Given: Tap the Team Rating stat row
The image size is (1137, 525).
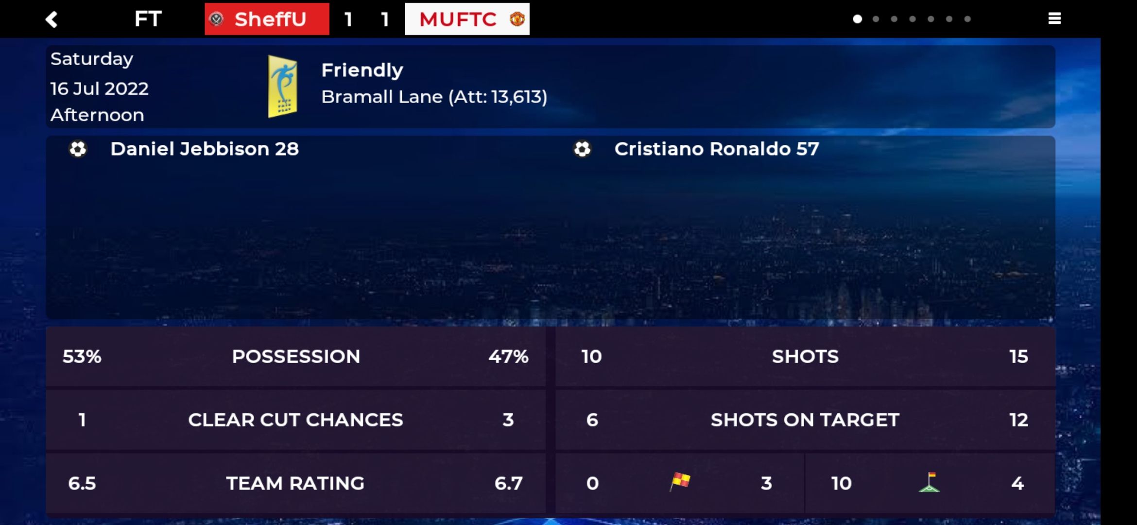Looking at the screenshot, I should coord(296,483).
